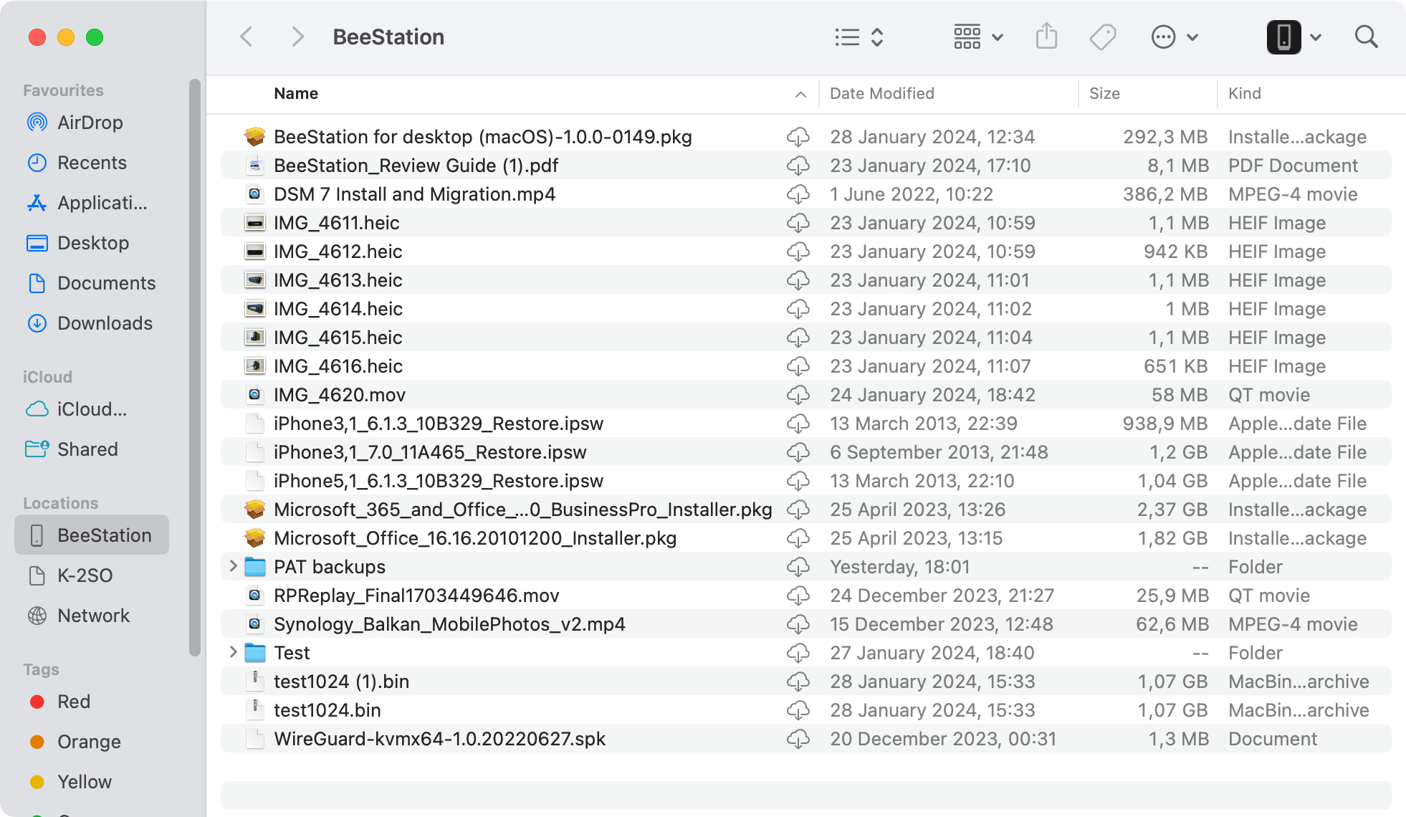The height and width of the screenshot is (817, 1406).
Task: Go forward with the right chevron
Action: [297, 37]
